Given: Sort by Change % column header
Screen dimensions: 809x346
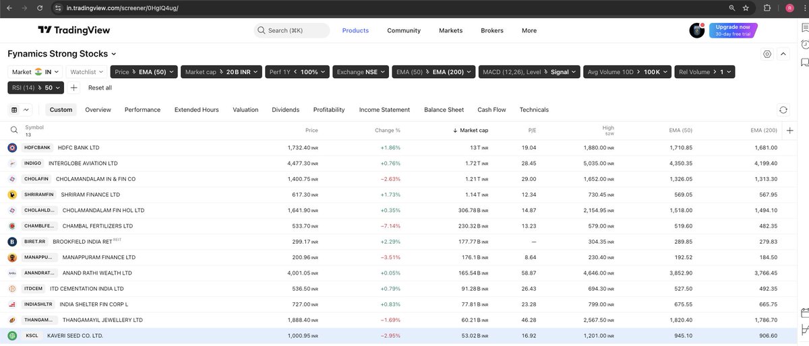Looking at the screenshot, I should [388, 131].
